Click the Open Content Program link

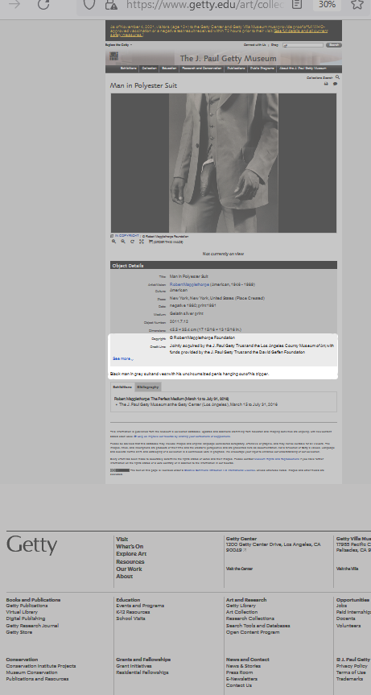[x=253, y=632]
